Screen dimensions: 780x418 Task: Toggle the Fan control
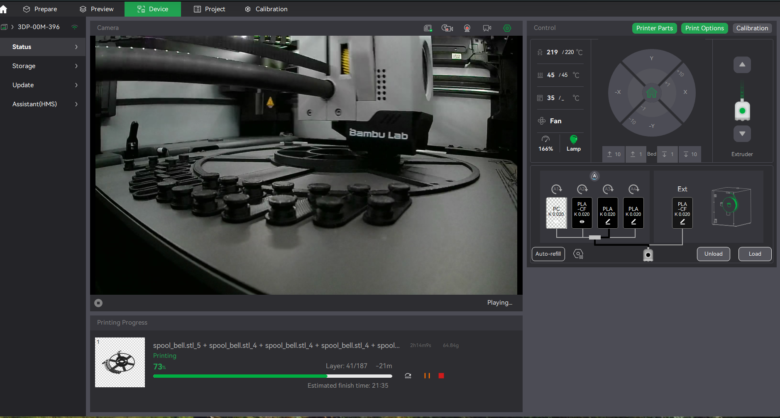point(555,121)
